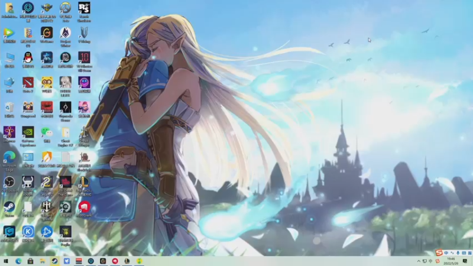Open the blank document file beside flame icon
473x266 pixels.
pos(66,157)
